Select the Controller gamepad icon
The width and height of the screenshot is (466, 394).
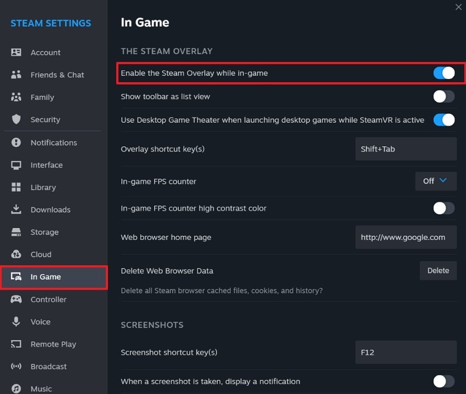click(x=16, y=299)
